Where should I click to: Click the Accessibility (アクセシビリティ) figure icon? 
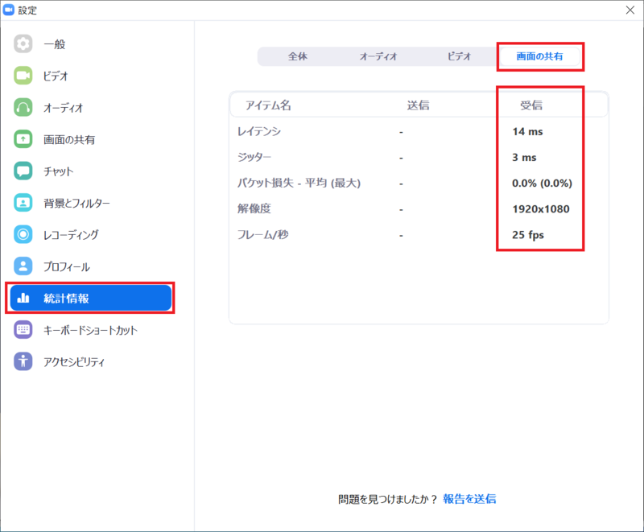click(x=23, y=361)
